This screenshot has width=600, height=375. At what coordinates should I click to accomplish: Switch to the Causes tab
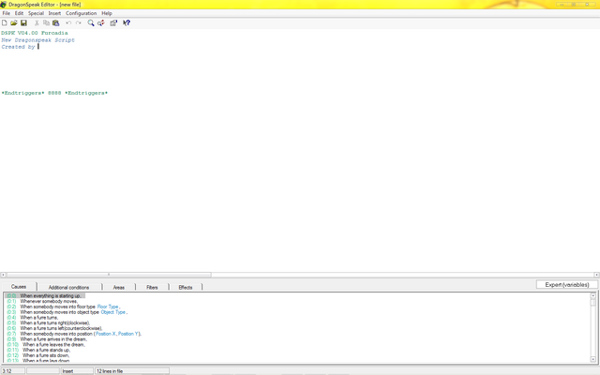19,287
